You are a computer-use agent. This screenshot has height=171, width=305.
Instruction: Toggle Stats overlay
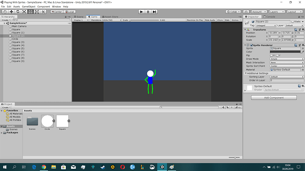pos(227,20)
